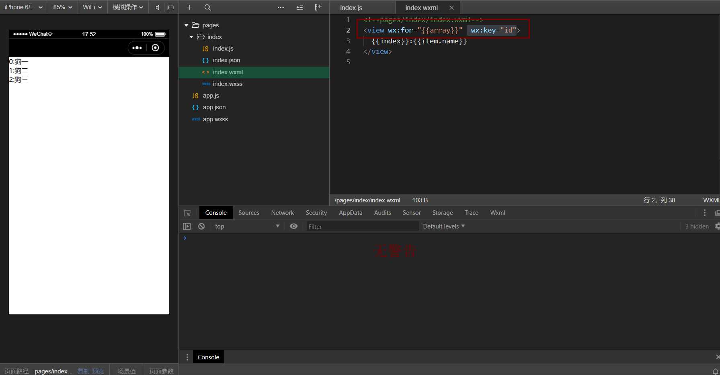Close the index.wxml editor tab
Viewport: 720px width, 375px height.
[x=451, y=8]
